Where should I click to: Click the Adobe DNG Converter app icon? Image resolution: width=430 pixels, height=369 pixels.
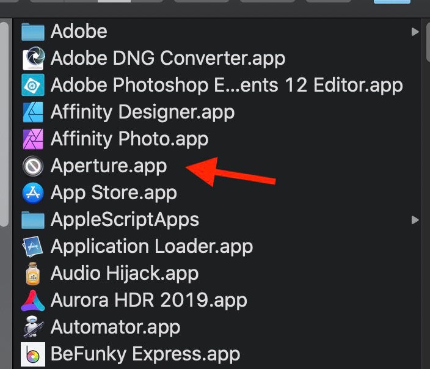32,59
